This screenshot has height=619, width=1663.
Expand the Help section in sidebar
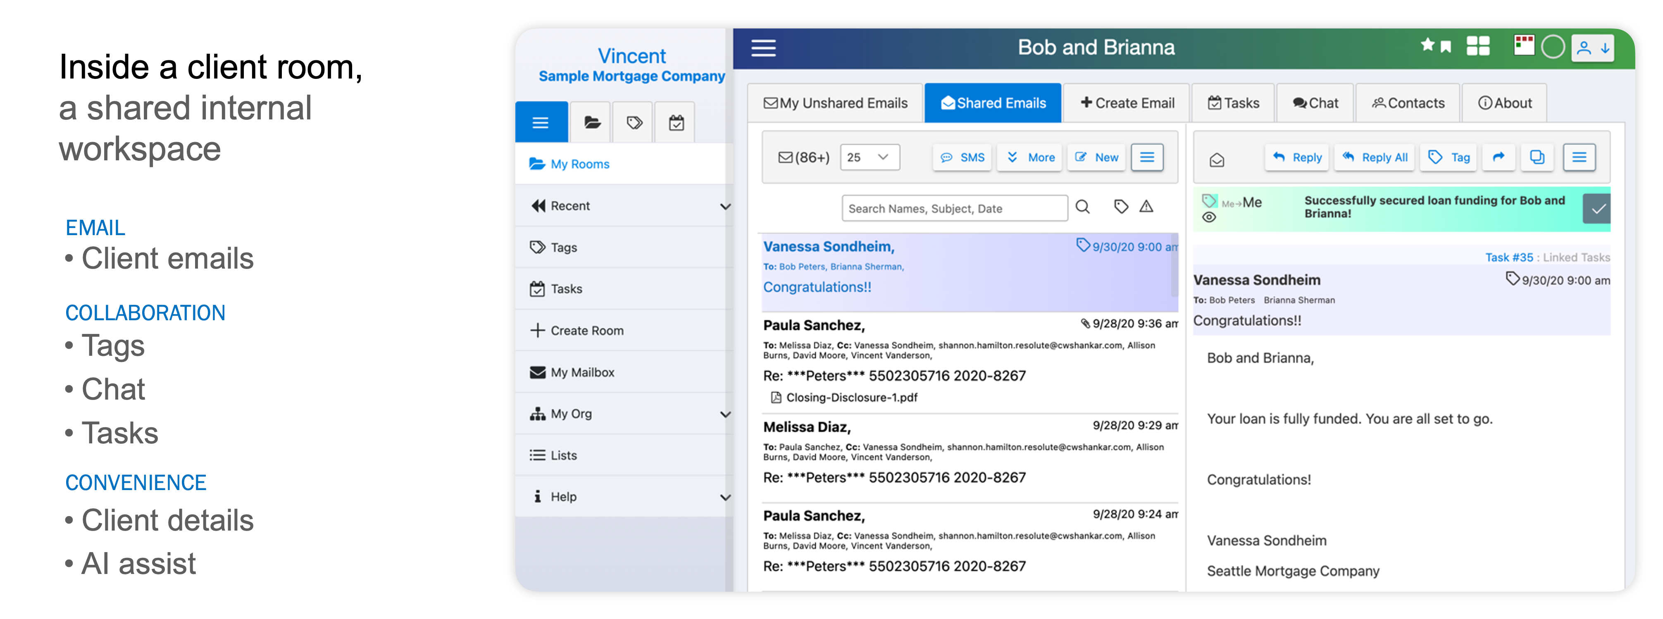coord(726,498)
